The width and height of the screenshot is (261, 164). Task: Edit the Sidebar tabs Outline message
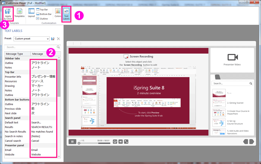[43, 63]
